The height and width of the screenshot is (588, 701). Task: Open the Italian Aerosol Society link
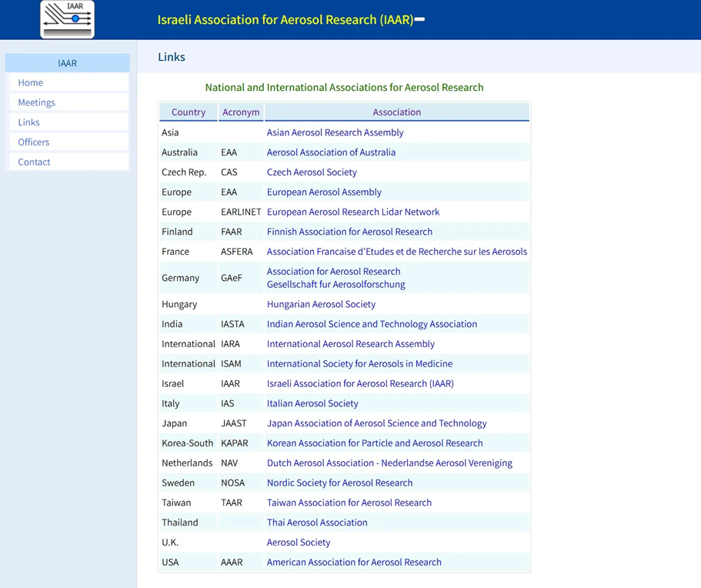coord(312,403)
